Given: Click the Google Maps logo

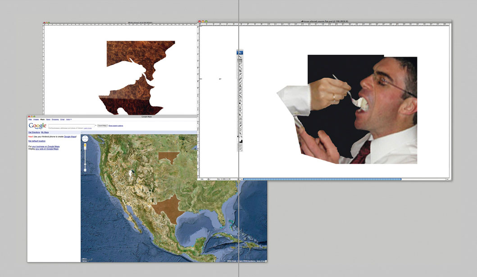Looking at the screenshot, I should point(37,126).
